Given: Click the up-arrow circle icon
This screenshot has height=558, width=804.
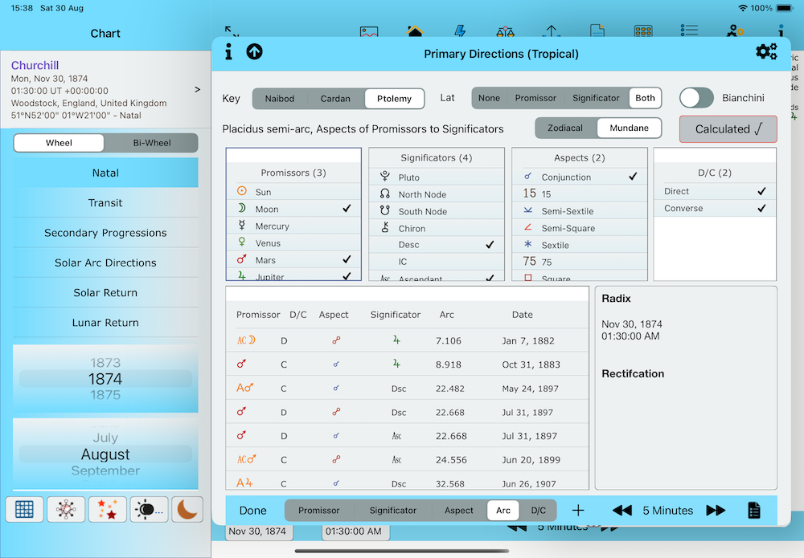Looking at the screenshot, I should tap(254, 53).
